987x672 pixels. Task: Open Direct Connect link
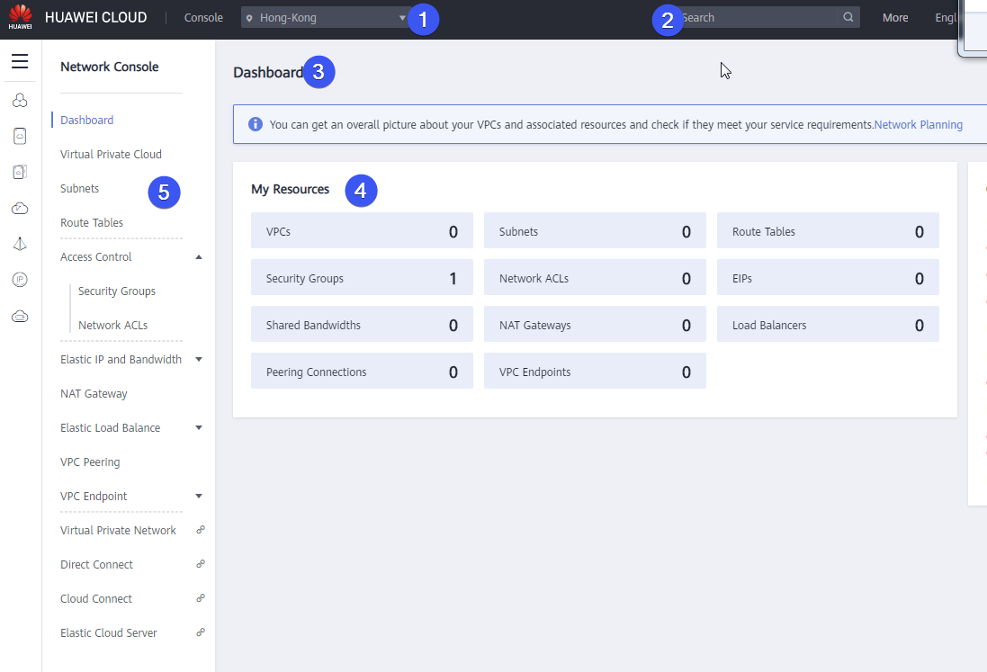tap(96, 564)
